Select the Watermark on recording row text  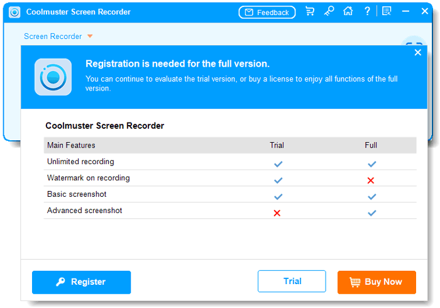pos(89,178)
